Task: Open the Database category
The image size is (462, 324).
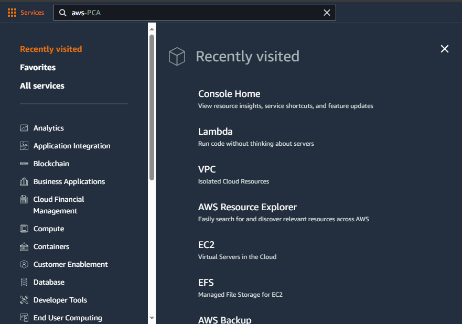Action: (49, 282)
